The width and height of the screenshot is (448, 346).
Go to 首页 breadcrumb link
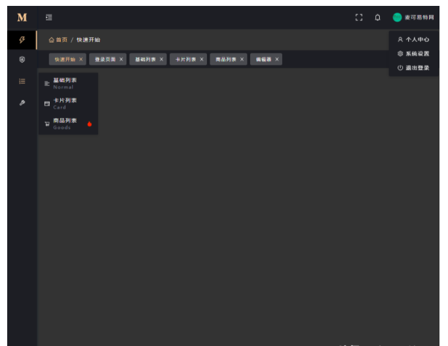point(58,40)
